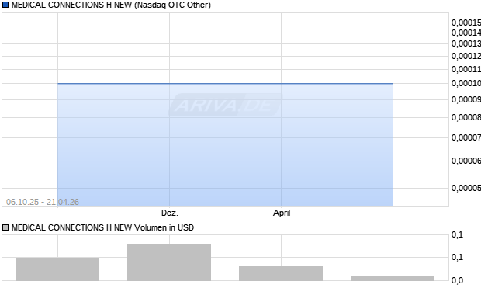Click the 0,00005 price axis label
Viewport: 481px width, 288px height.
pos(466,188)
